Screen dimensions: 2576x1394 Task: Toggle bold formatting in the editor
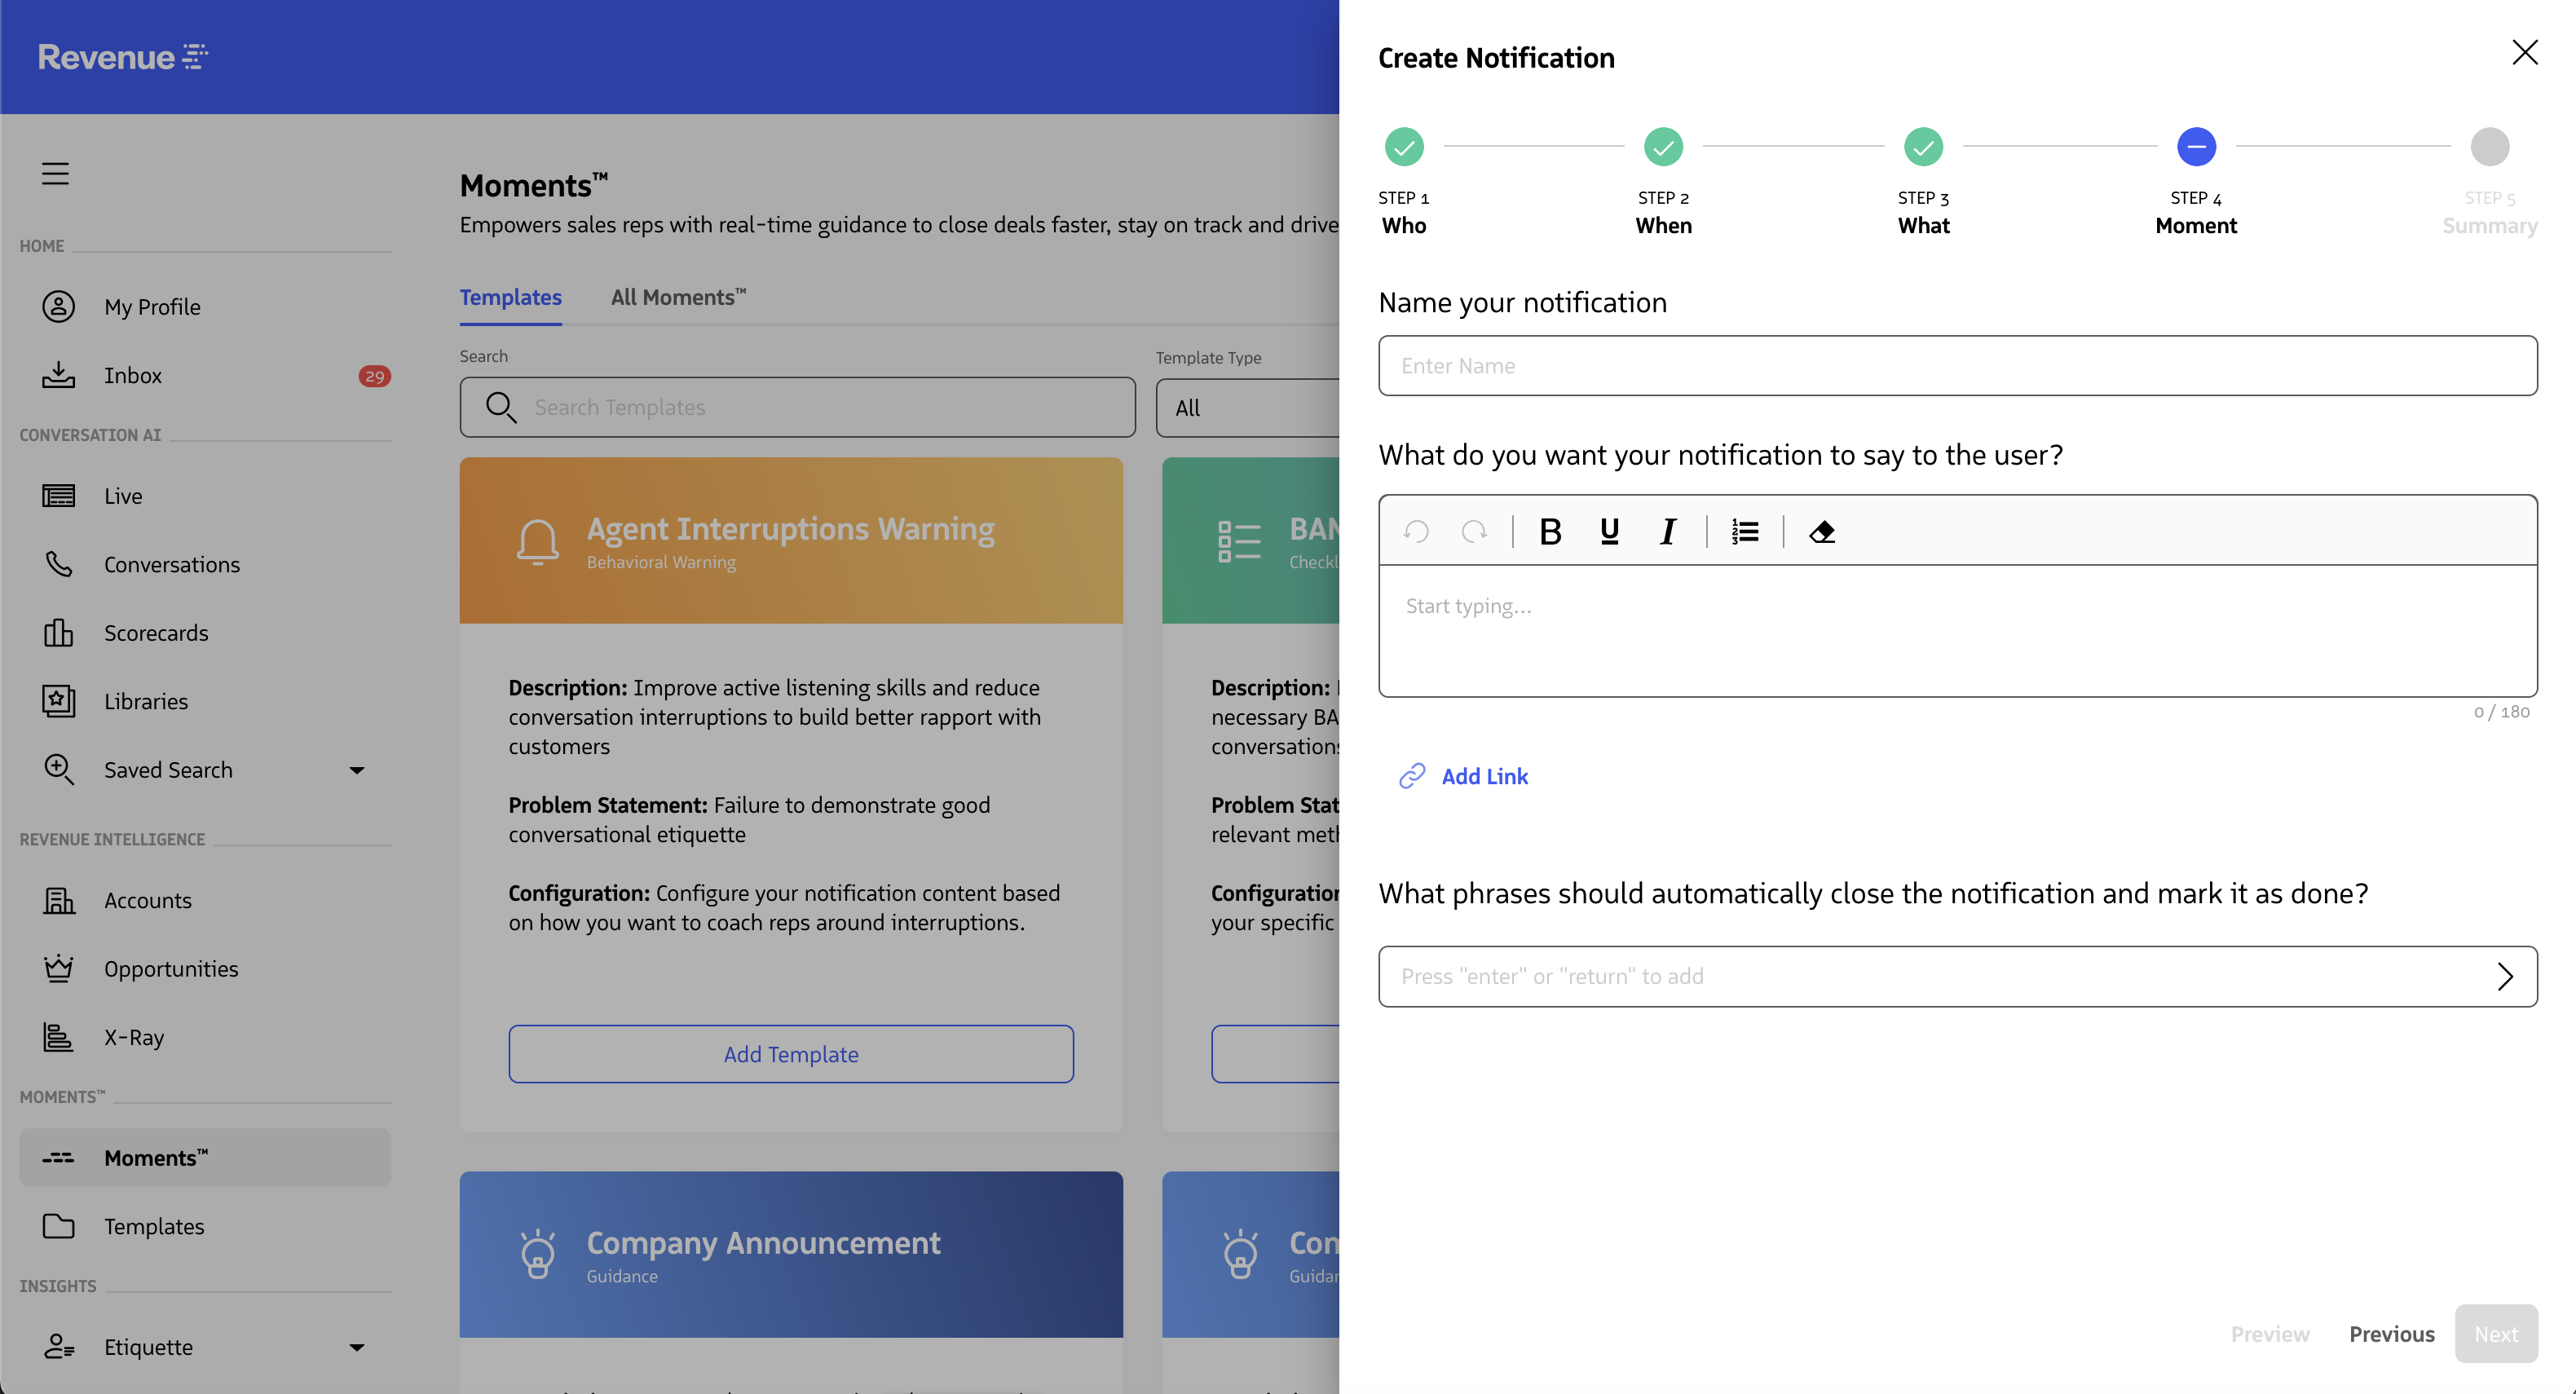click(1550, 531)
